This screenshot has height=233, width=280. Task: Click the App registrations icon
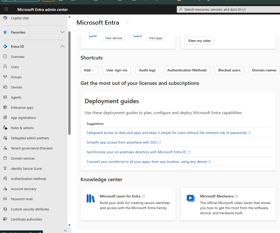pos(5,117)
